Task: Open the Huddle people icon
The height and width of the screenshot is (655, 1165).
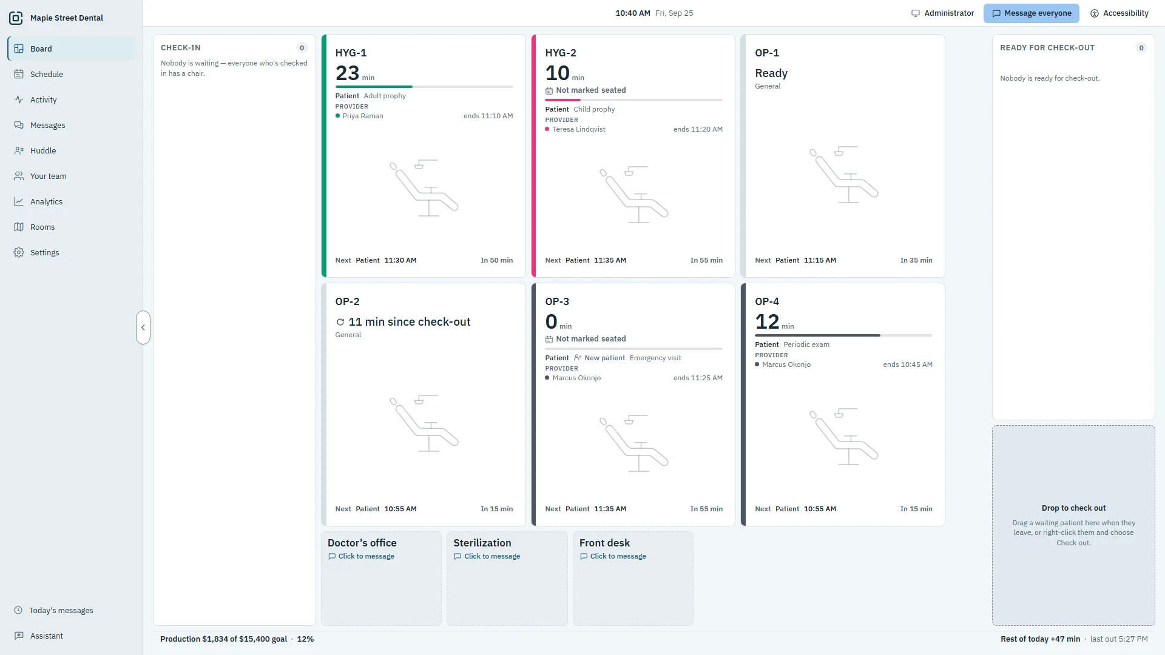Action: (19, 150)
